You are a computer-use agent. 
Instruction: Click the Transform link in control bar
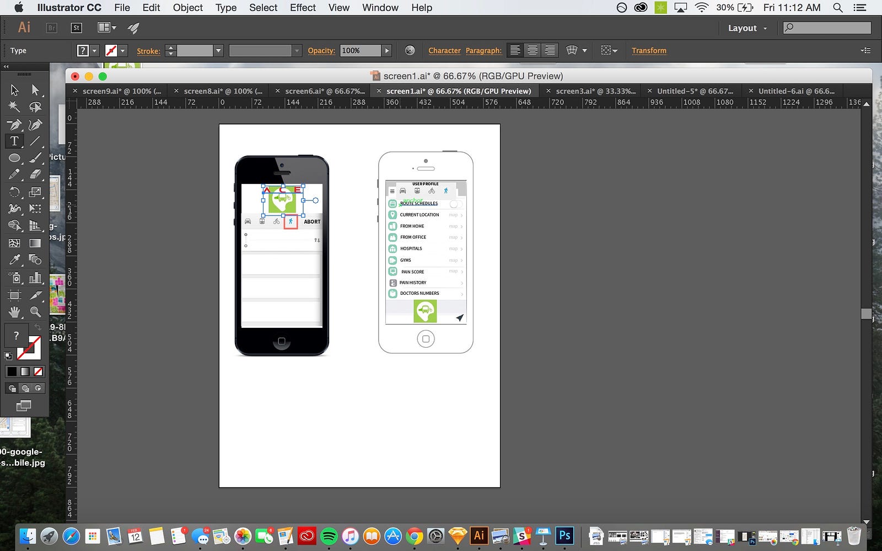click(x=649, y=51)
